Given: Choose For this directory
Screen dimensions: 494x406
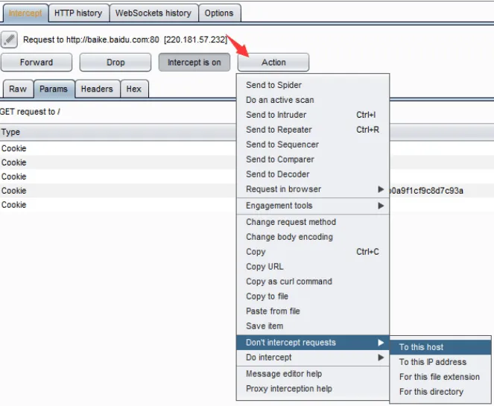Looking at the screenshot, I should point(440,392).
